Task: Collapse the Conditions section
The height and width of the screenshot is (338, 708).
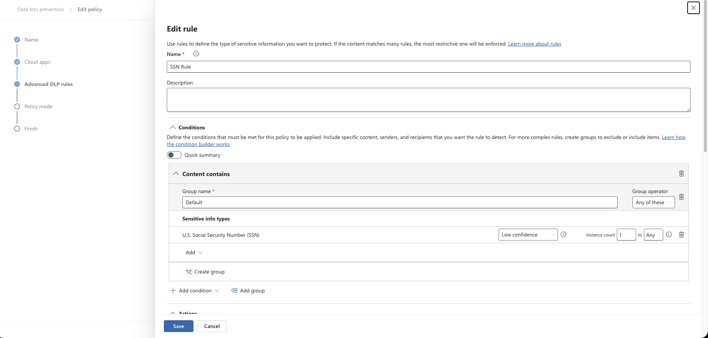Action: click(173, 127)
